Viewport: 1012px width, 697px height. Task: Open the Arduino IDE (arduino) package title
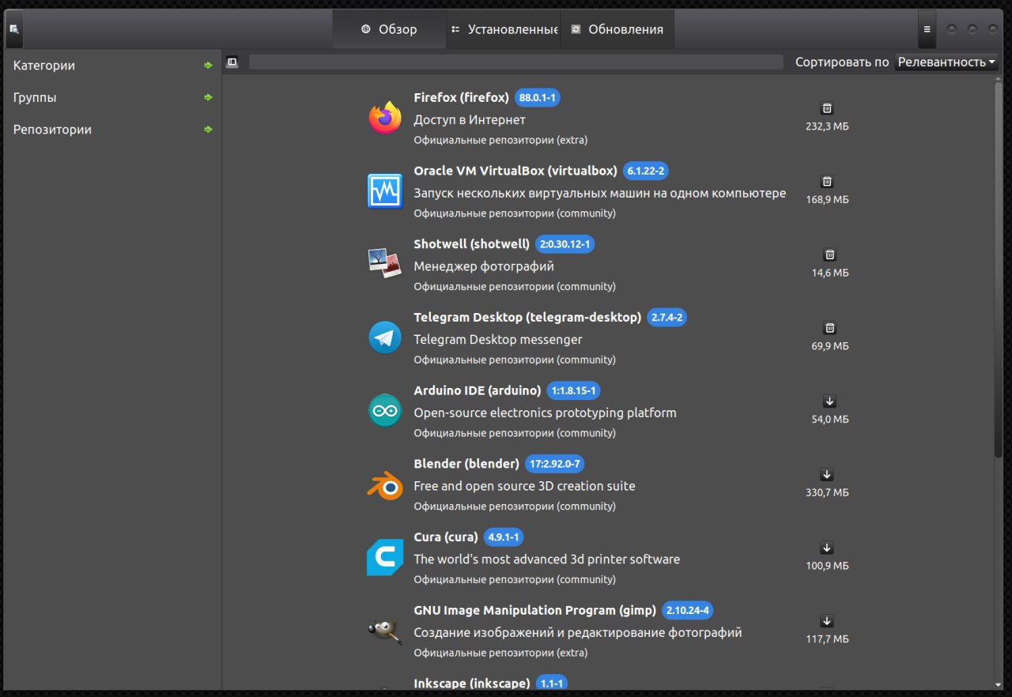478,390
